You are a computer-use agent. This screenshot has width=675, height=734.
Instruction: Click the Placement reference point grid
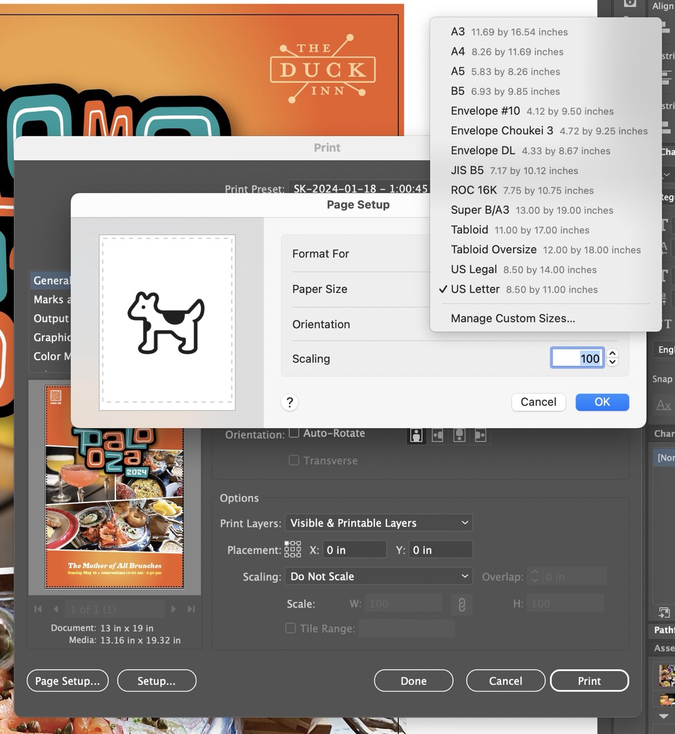(292, 549)
